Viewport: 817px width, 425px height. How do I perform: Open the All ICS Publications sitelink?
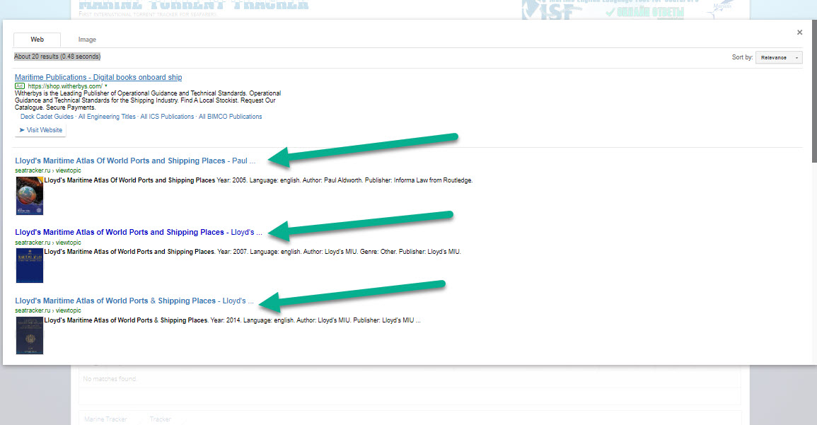(x=167, y=117)
